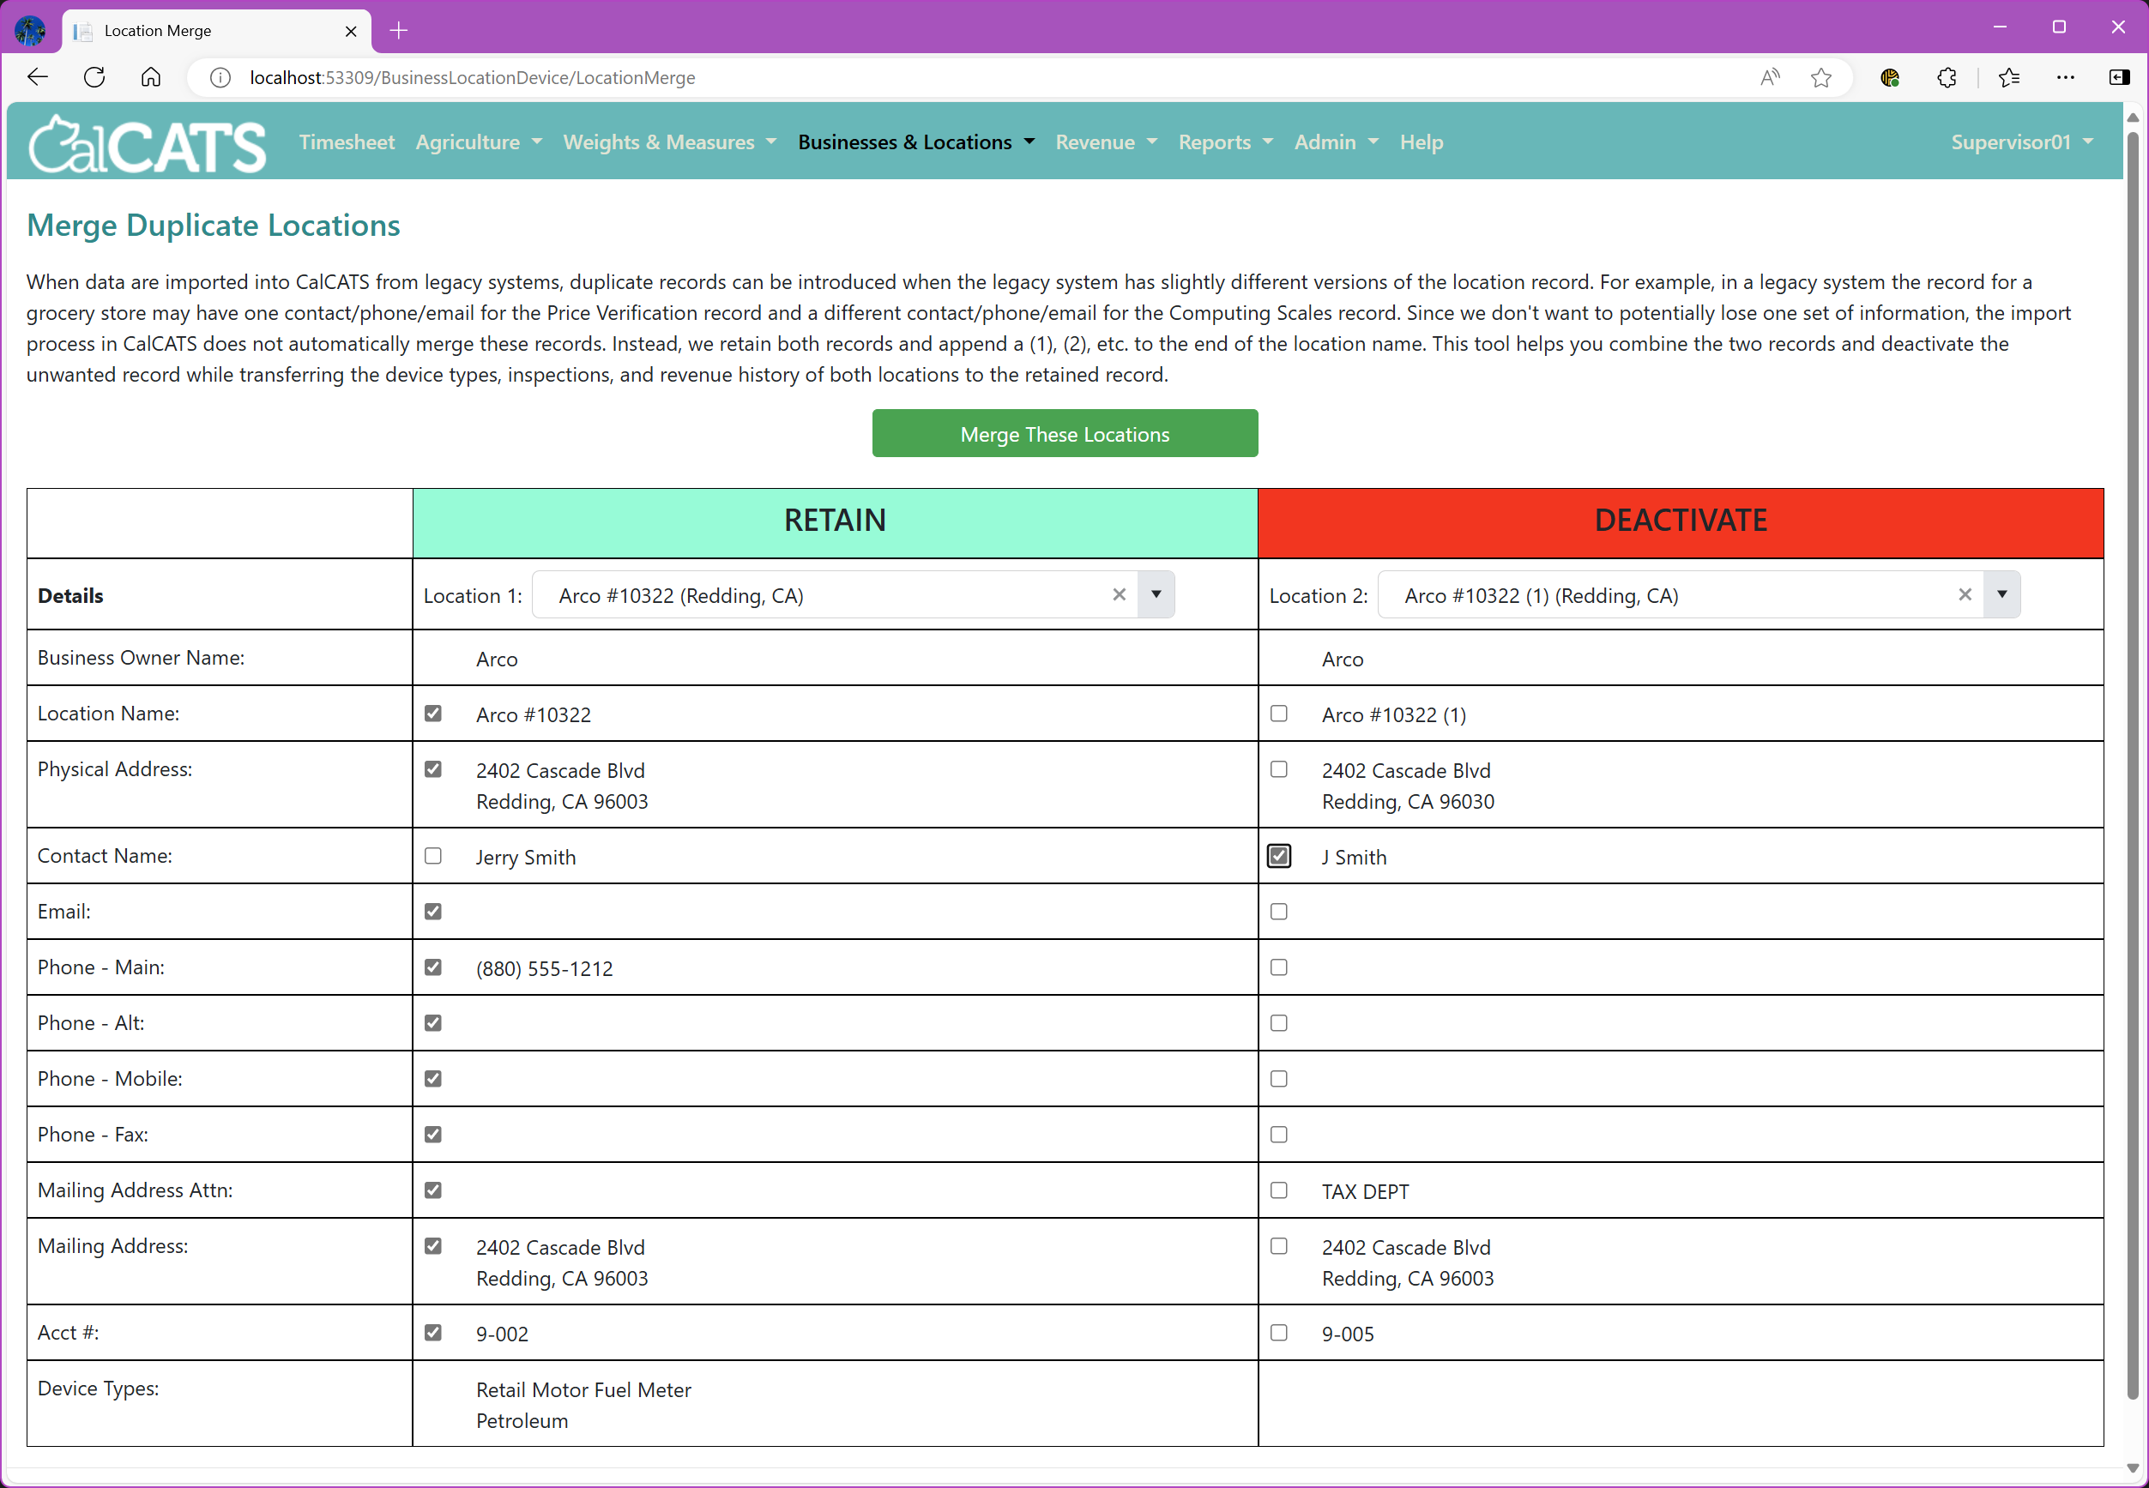Expand the Agriculture menu
Viewport: 2149px width, 1488px height.
pos(479,142)
